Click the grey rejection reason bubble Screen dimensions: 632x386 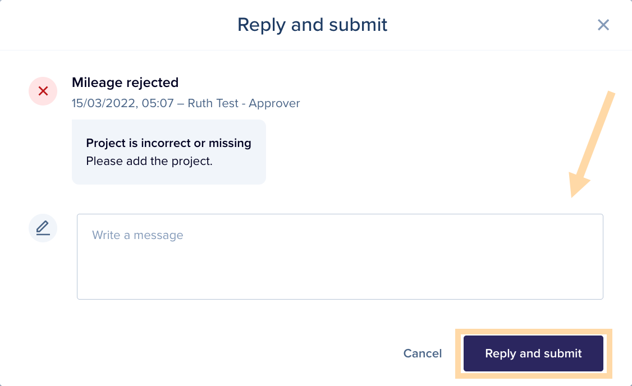click(169, 152)
